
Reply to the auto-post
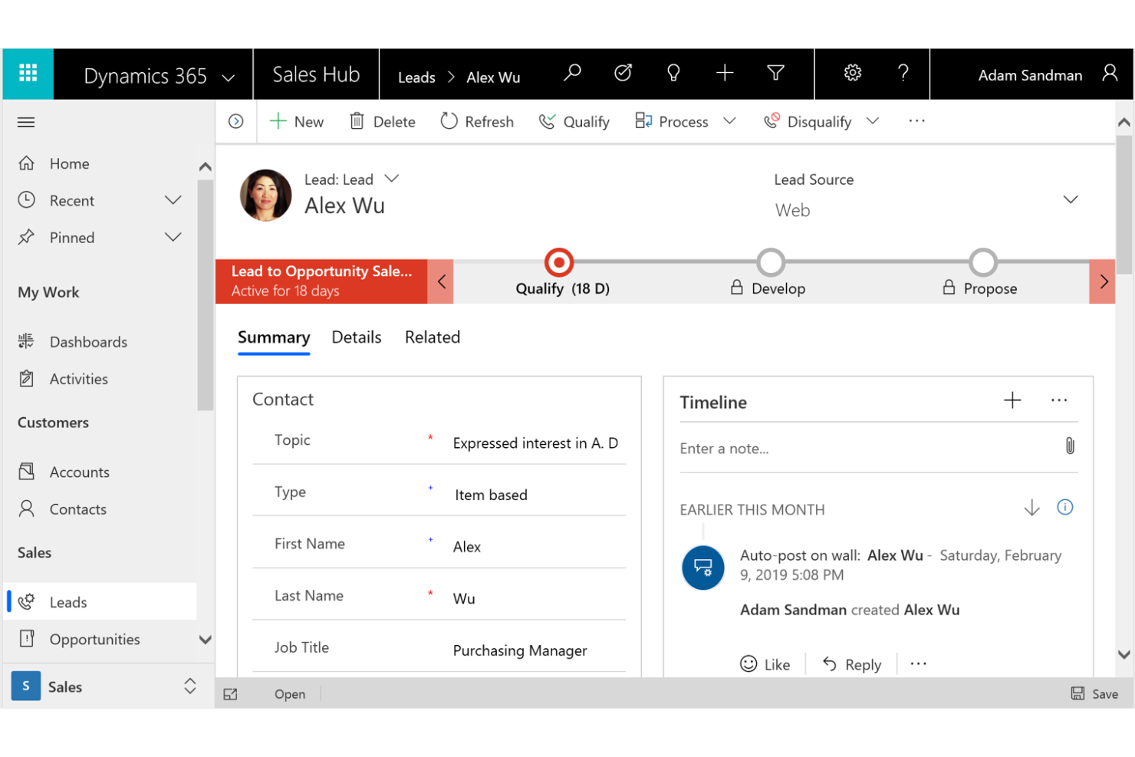click(x=851, y=664)
